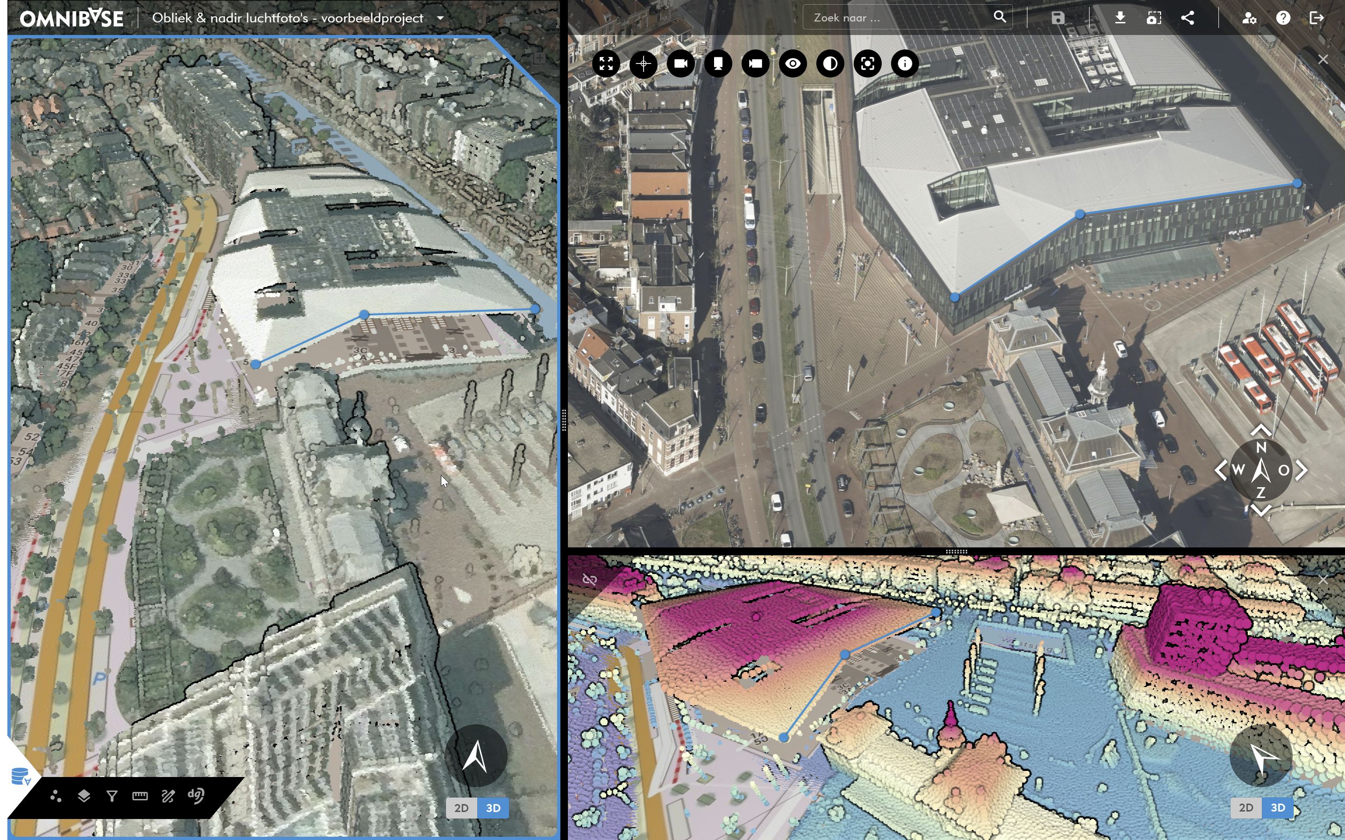The image size is (1345, 840).
Task: Switch bottom-right view to 2D mode
Action: (1246, 807)
